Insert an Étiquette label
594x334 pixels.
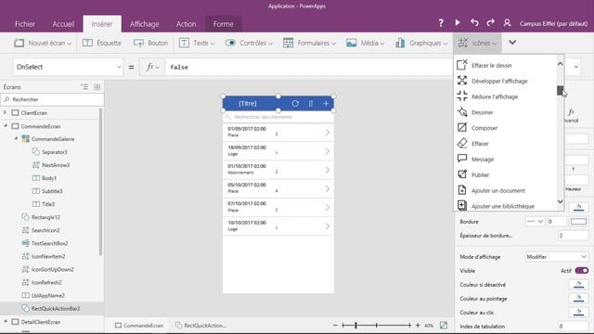click(102, 43)
